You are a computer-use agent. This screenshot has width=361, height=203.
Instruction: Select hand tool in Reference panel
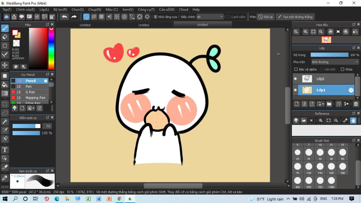point(353,121)
